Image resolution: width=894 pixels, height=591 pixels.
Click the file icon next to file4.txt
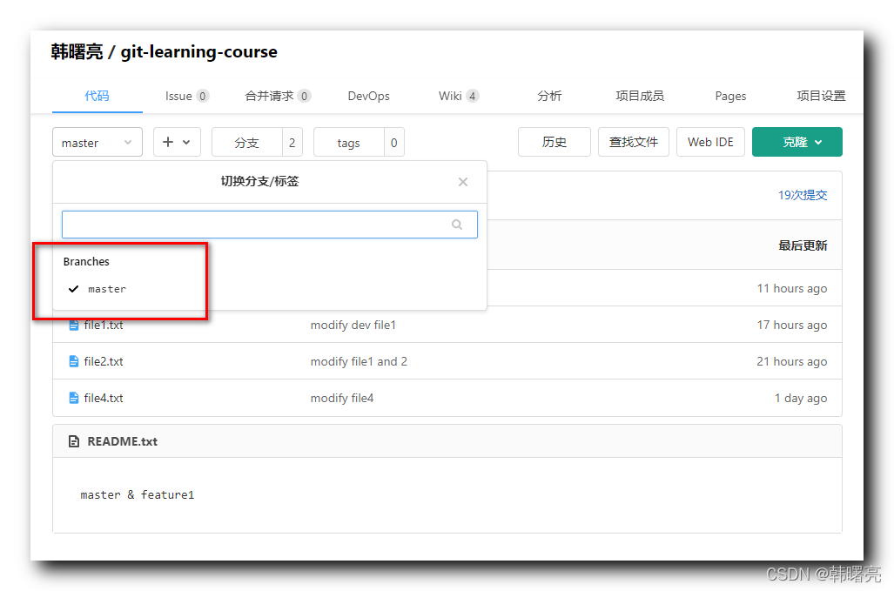[73, 398]
